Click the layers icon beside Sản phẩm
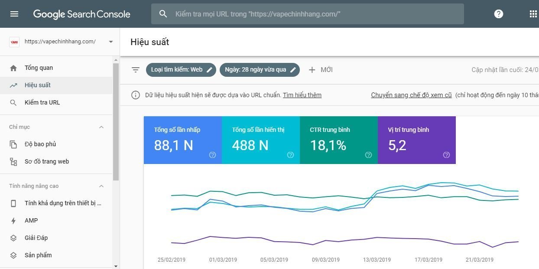 [x=13, y=255]
